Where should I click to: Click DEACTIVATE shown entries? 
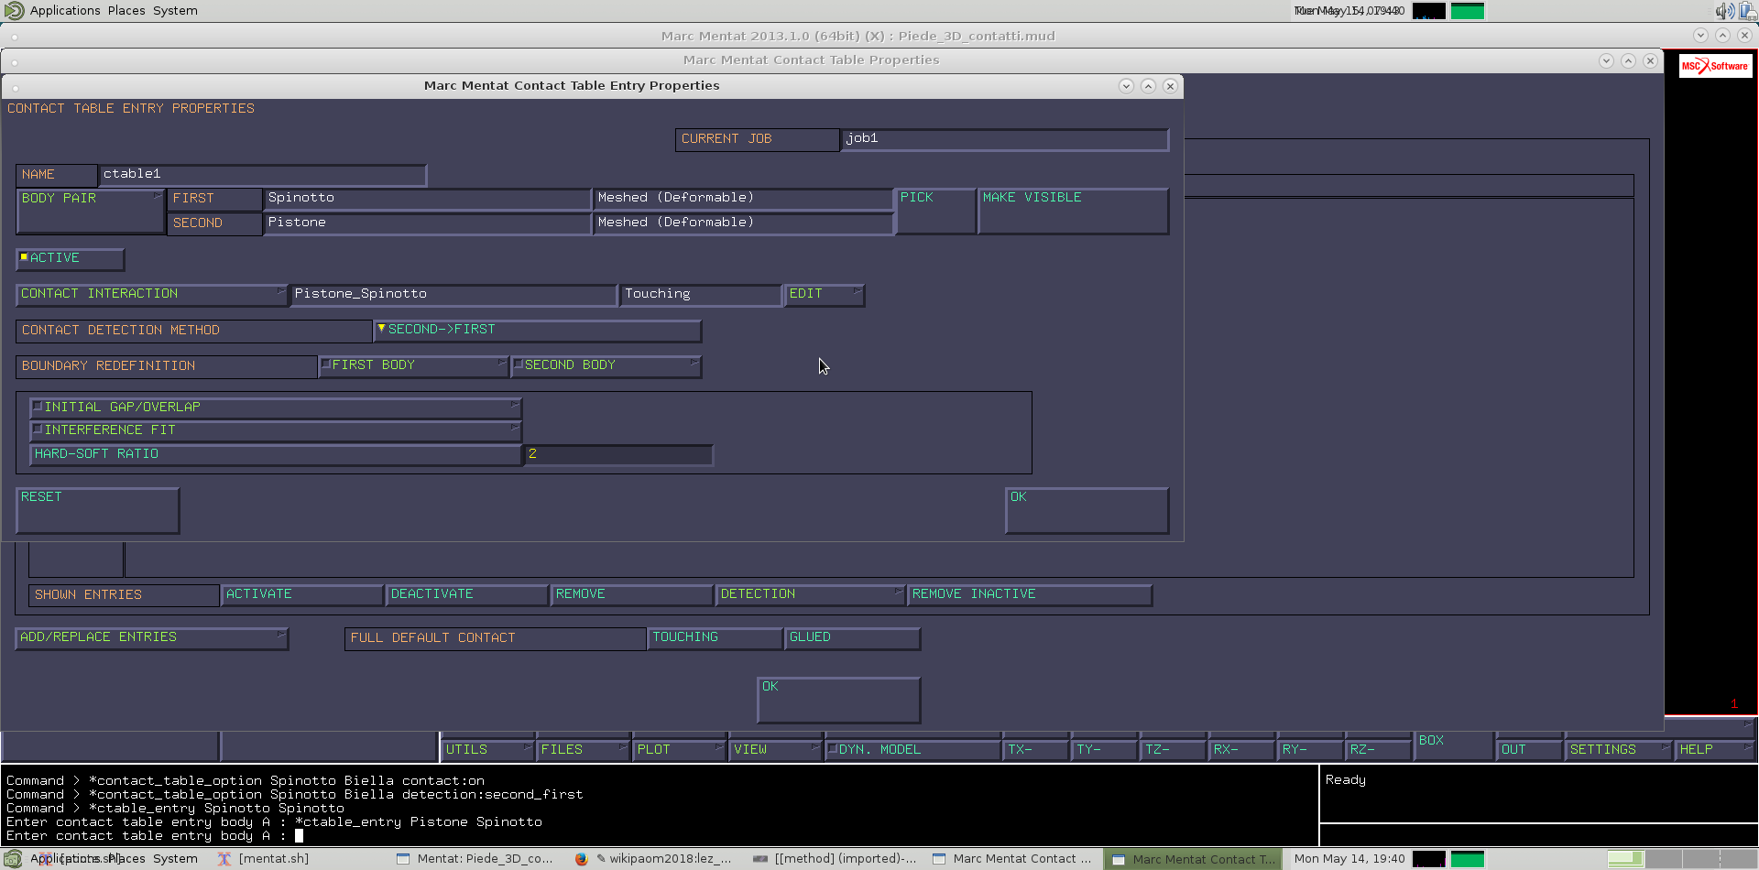pos(467,594)
